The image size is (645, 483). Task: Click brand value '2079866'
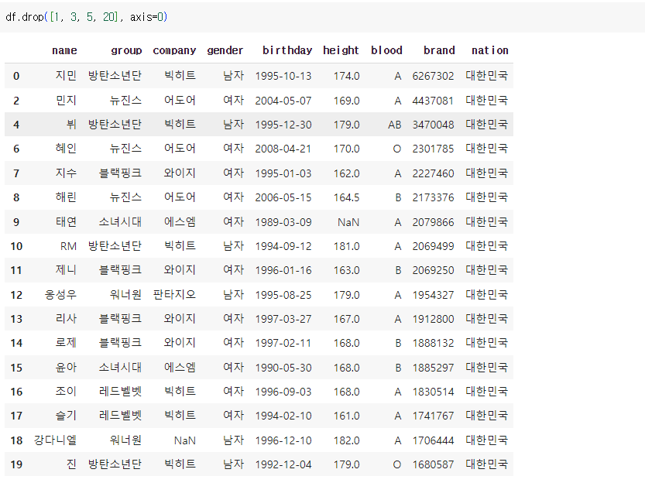pyautogui.click(x=433, y=222)
